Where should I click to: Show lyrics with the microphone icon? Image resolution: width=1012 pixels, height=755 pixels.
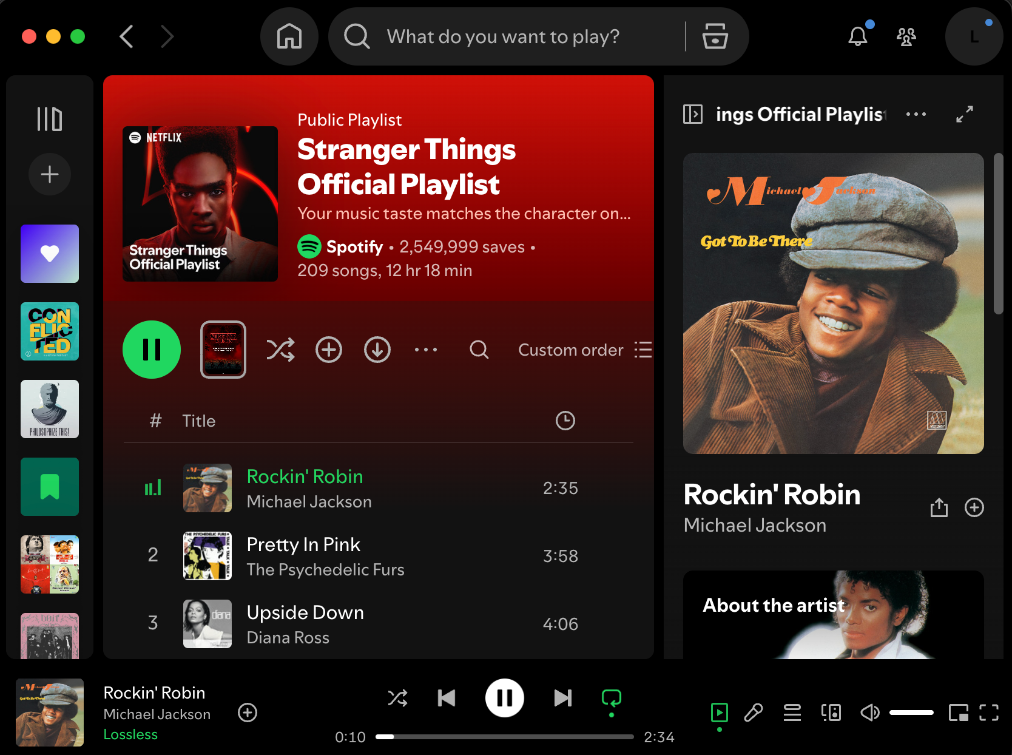[x=754, y=713]
